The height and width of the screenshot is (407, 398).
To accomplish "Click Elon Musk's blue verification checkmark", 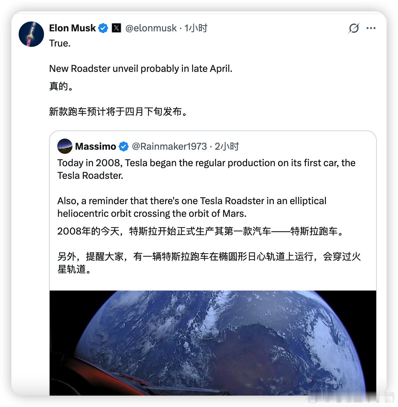I will coord(103,28).
